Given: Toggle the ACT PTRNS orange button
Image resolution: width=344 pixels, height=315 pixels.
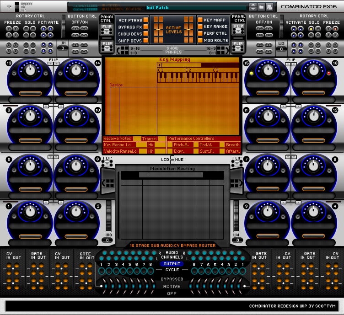Looking at the screenshot, I should coord(145,20).
